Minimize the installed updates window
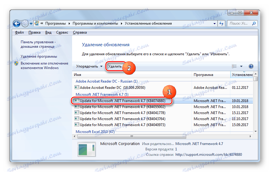 (232, 13)
